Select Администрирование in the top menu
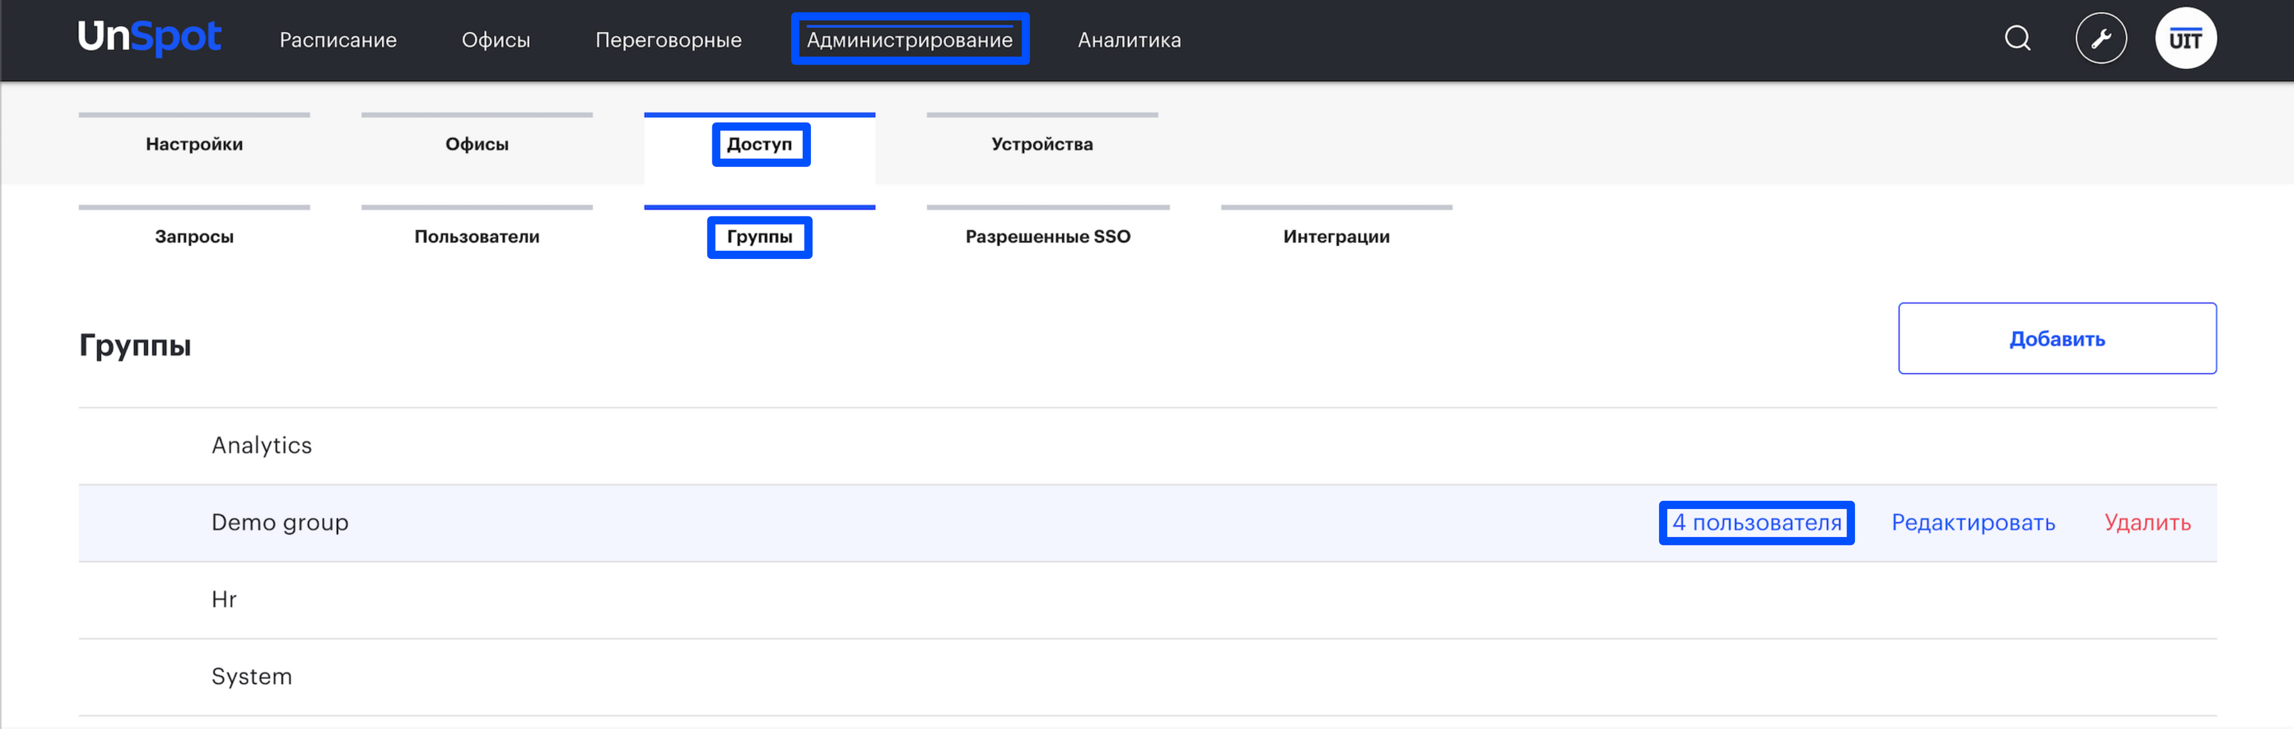 point(910,40)
